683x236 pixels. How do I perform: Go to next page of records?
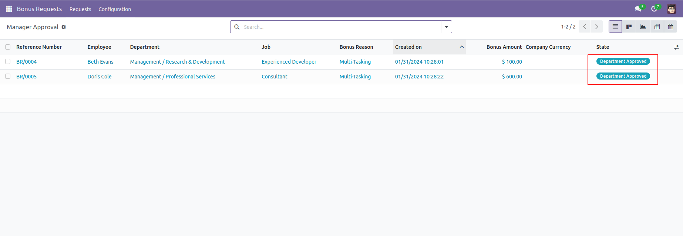(596, 27)
